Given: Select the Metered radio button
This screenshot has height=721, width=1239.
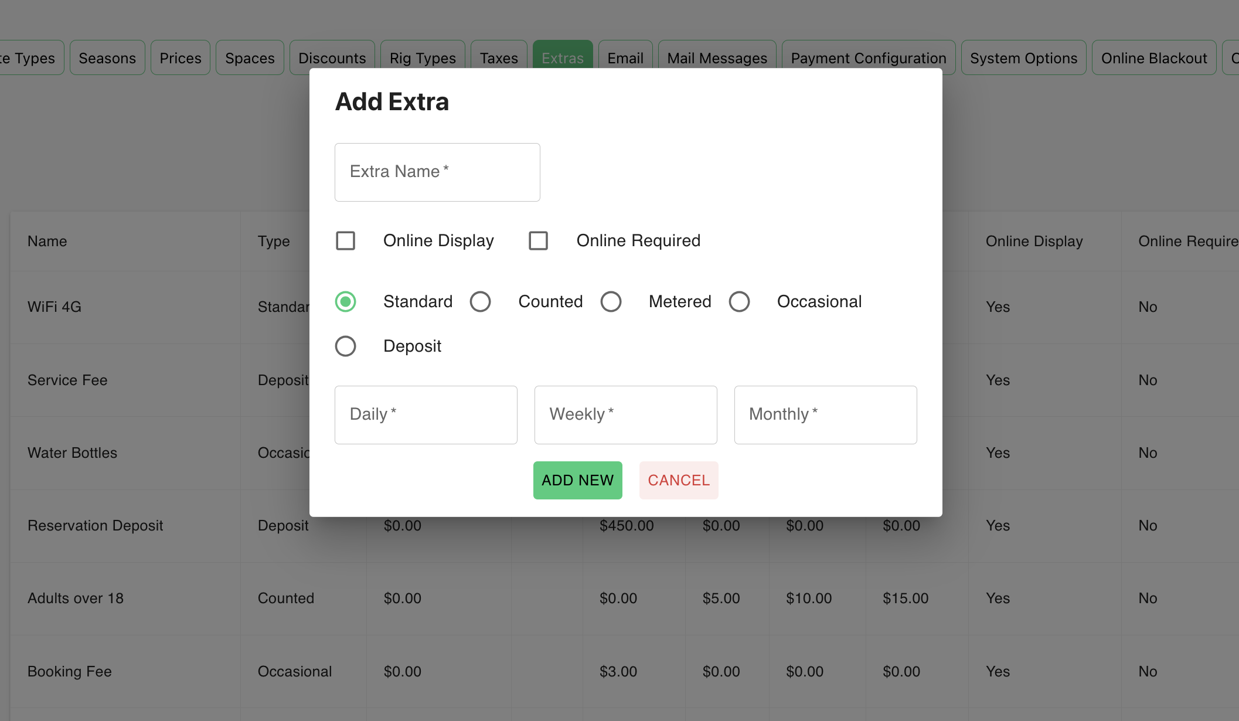Looking at the screenshot, I should [x=611, y=301].
